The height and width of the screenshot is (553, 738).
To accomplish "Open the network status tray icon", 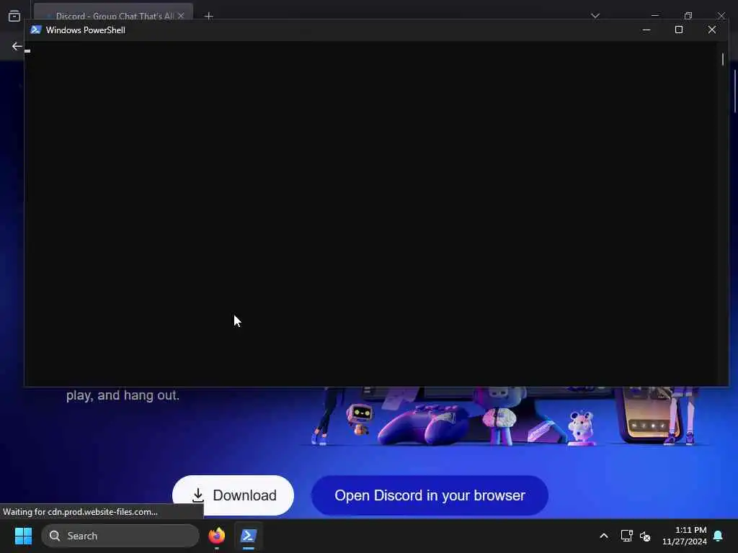I will [626, 536].
